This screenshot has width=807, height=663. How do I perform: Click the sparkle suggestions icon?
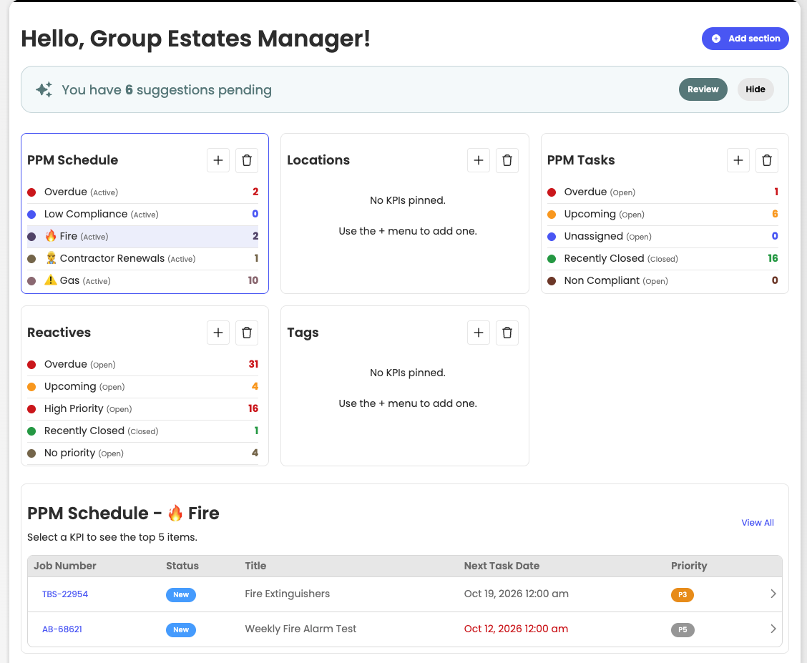coord(44,89)
